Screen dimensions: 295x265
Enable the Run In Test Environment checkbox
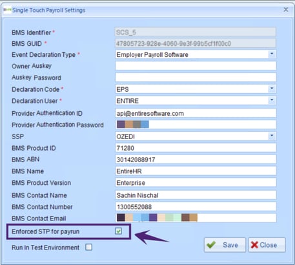88,247
